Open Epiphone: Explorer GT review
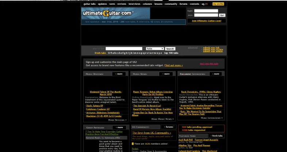The image size is (287, 152). click(x=98, y=109)
